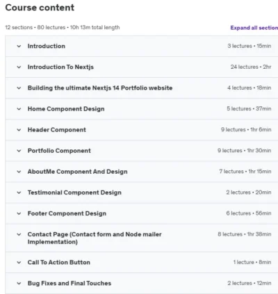Expand the Portfolio Component chevron
This screenshot has width=278, height=294.
pyautogui.click(x=19, y=151)
